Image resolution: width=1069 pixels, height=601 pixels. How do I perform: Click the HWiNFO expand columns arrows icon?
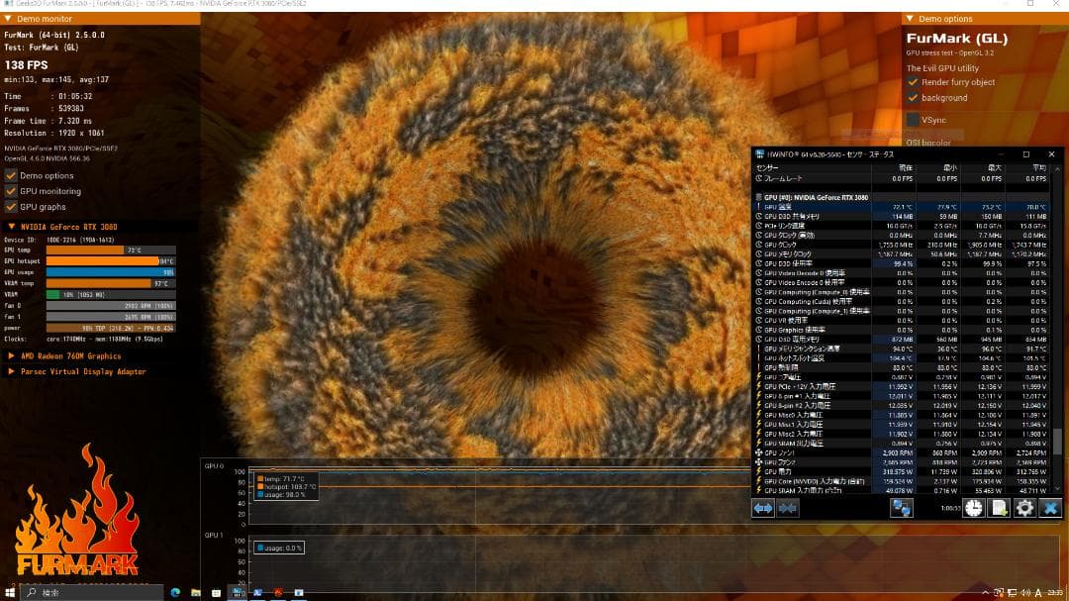[763, 508]
